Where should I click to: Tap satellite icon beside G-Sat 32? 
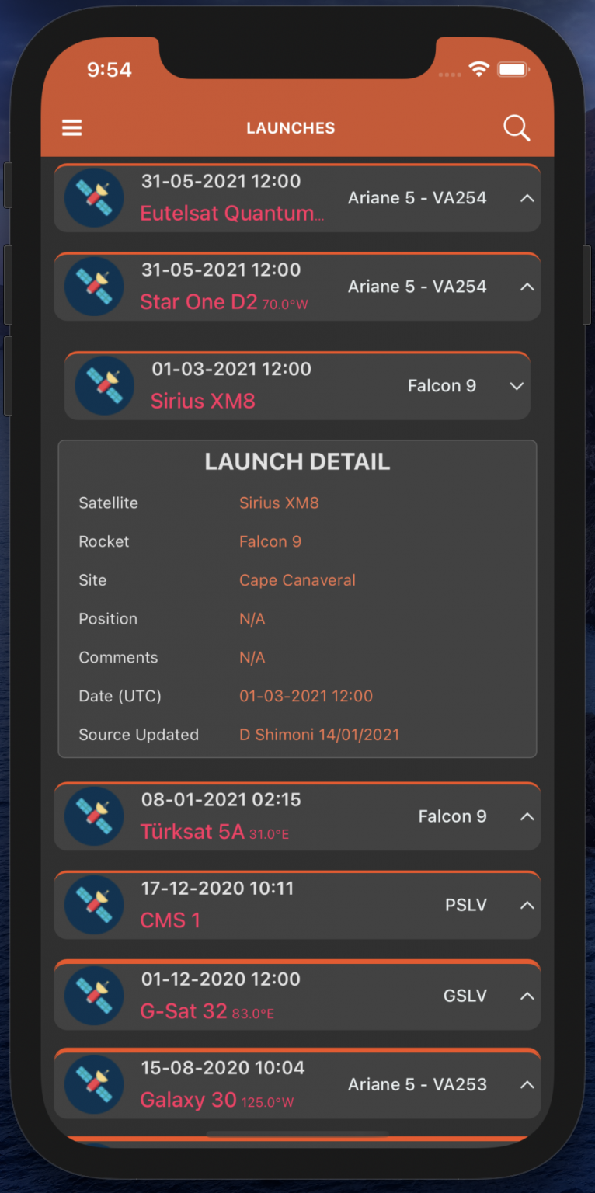pyautogui.click(x=94, y=995)
